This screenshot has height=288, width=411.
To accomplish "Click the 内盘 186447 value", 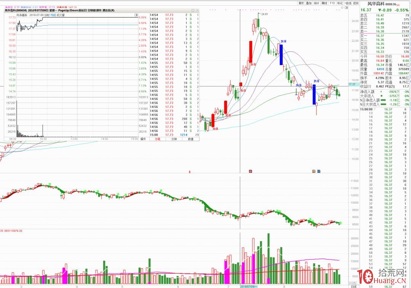I will (404, 73).
